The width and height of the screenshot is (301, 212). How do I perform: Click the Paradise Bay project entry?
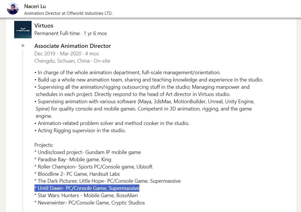pyautogui.click(x=73, y=160)
